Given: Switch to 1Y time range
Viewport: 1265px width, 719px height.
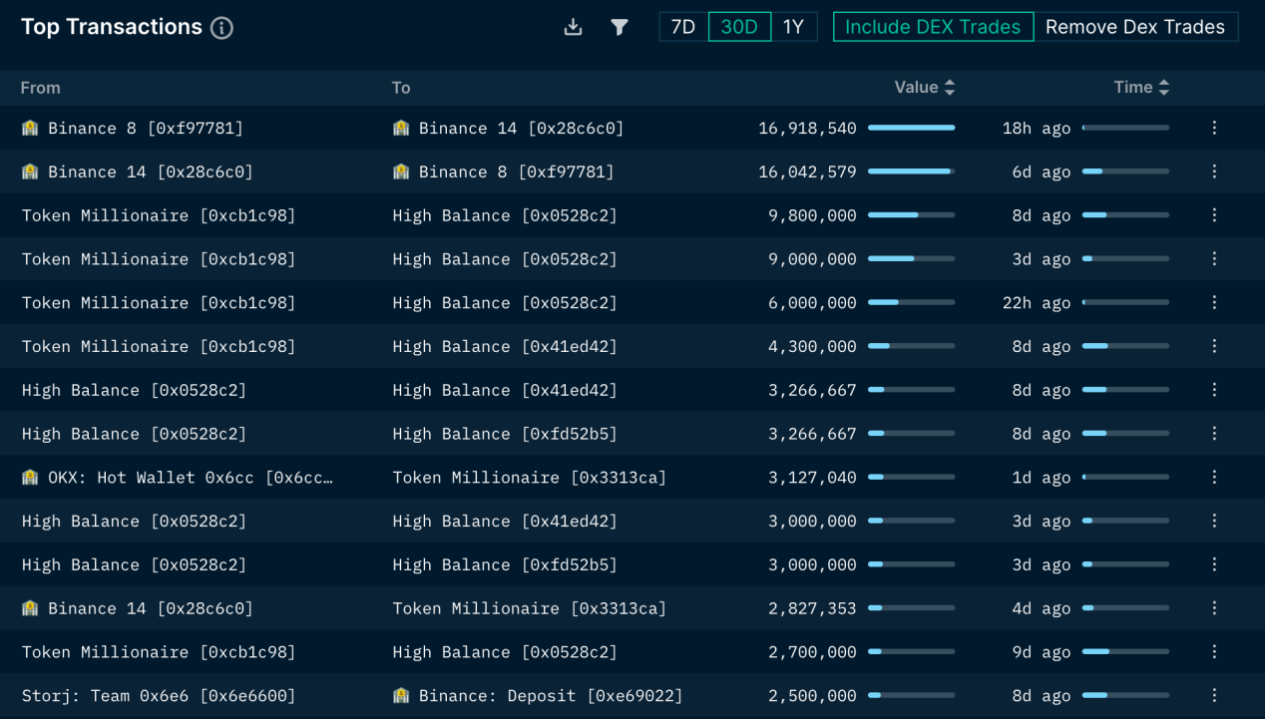Looking at the screenshot, I should pyautogui.click(x=793, y=27).
